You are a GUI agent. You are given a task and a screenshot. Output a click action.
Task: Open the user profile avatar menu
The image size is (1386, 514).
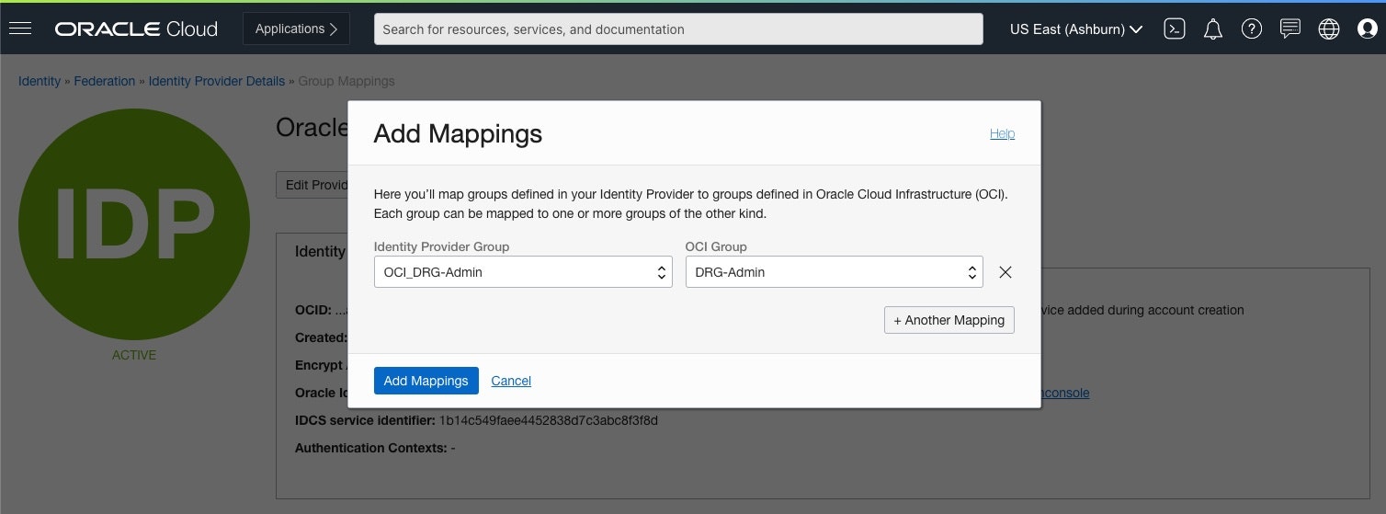pos(1367,29)
